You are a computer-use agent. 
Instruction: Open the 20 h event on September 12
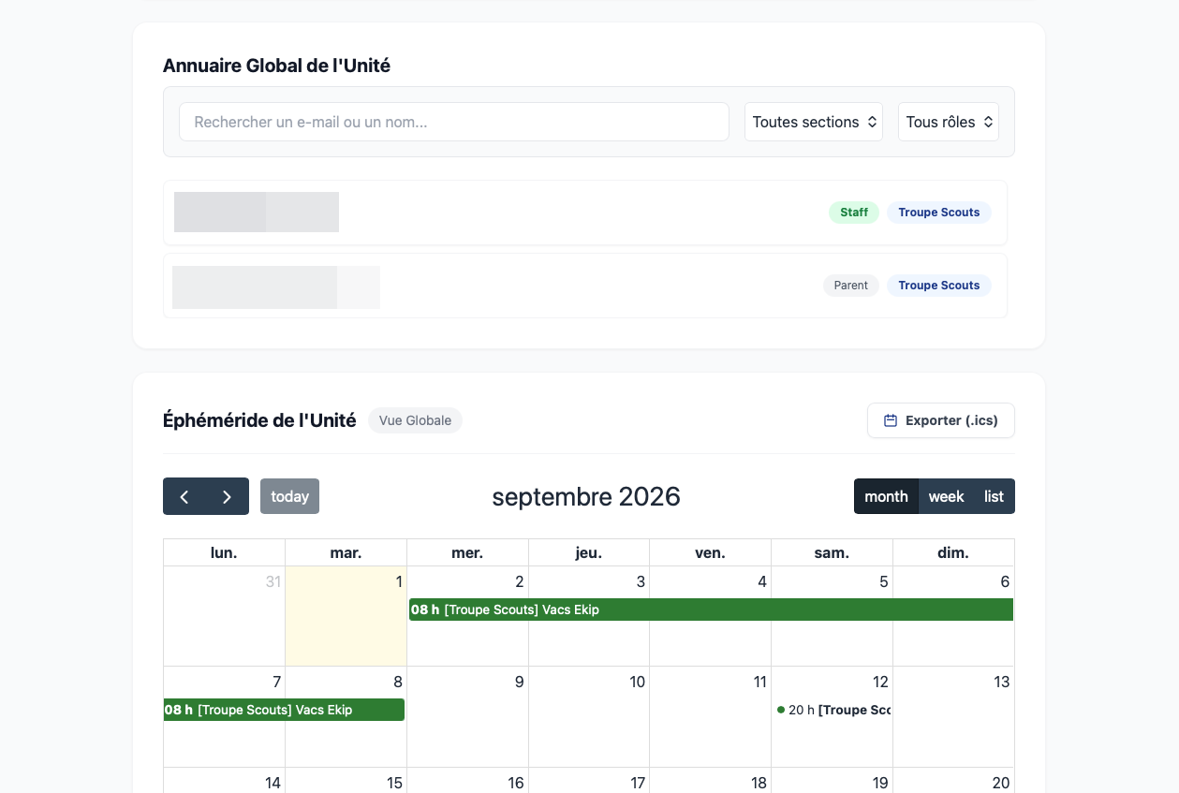point(833,710)
